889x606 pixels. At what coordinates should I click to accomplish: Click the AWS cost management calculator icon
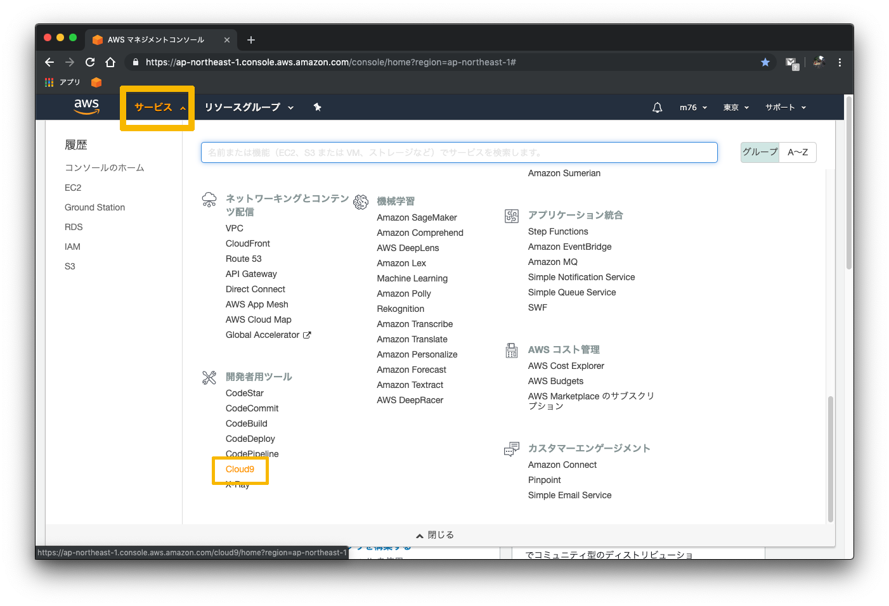512,351
